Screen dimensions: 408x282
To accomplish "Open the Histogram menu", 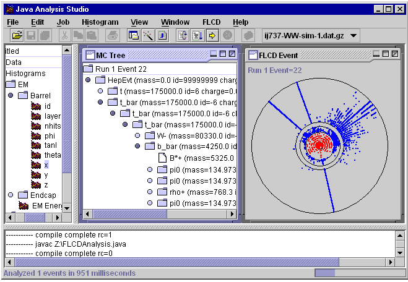I will (100, 22).
